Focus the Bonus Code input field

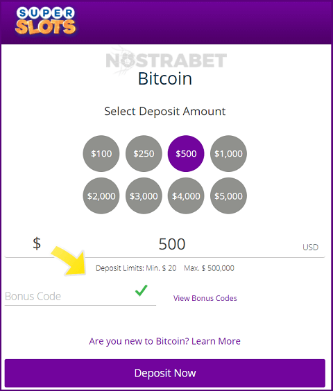coord(80,296)
